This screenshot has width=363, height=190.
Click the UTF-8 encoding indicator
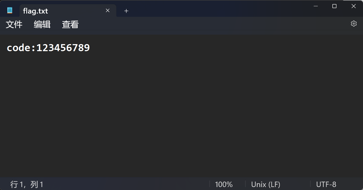(326, 184)
